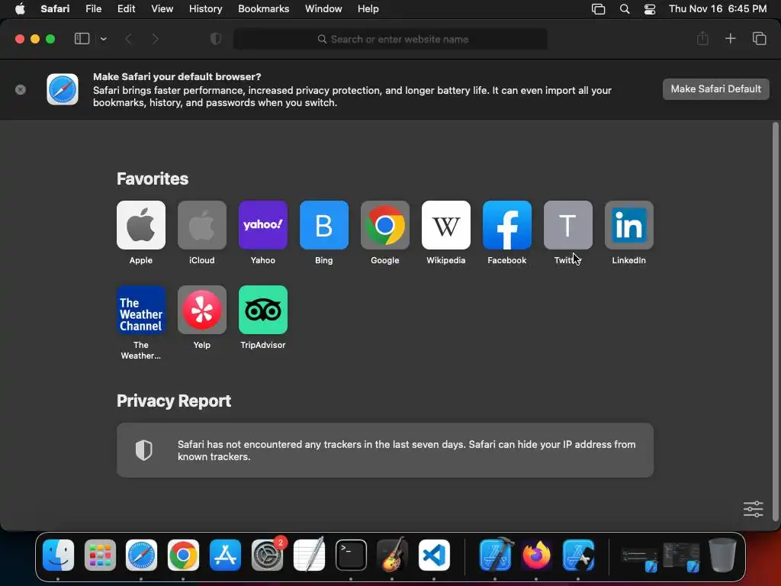Open Terminal from the Dock

[x=351, y=555]
